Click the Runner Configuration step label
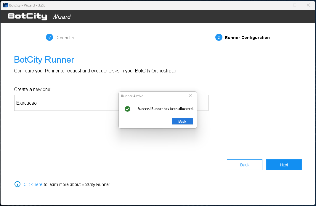The width and height of the screenshot is (316, 206). (247, 38)
